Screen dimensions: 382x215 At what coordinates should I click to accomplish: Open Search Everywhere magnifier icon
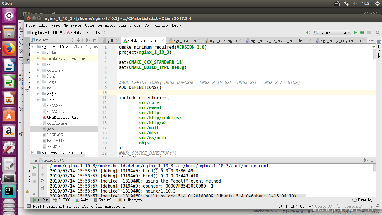click(x=378, y=32)
